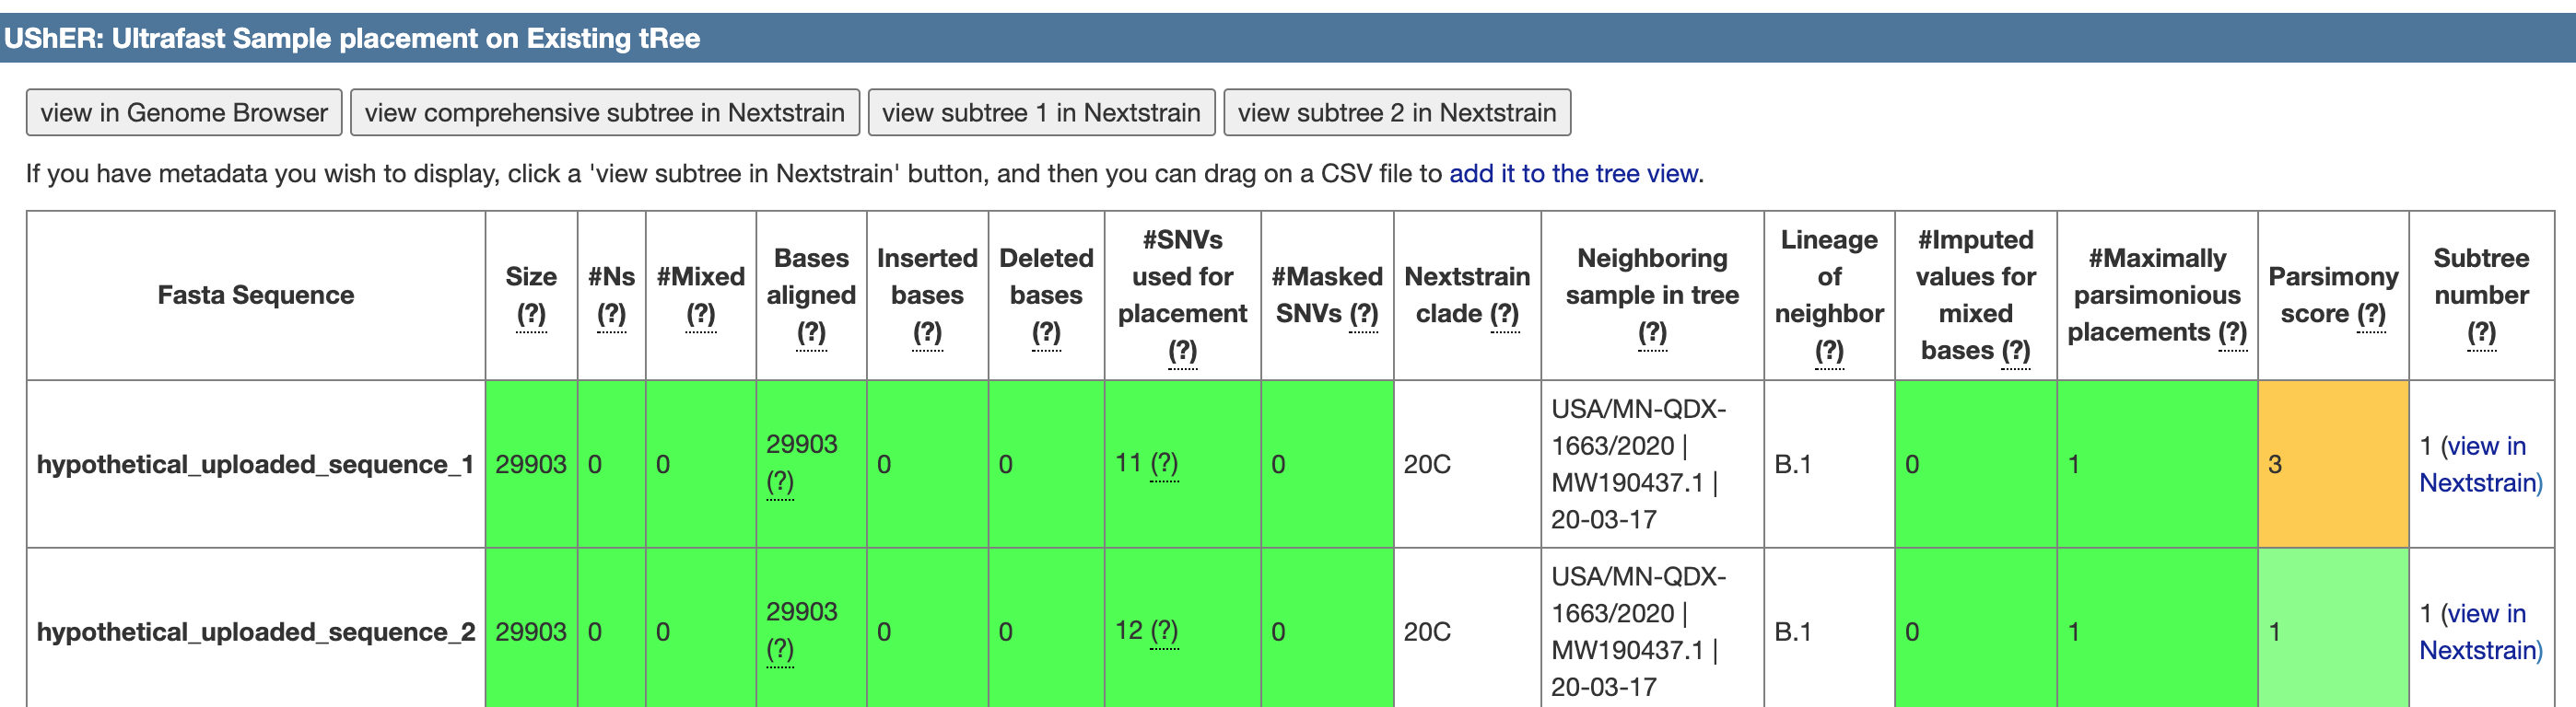Click 'Fasta Sequence' column header
This screenshot has width=2576, height=707.
[256, 295]
